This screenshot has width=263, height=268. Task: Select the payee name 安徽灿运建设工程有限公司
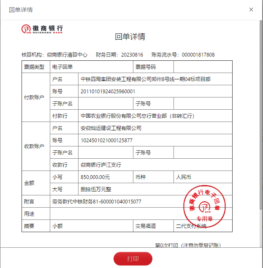pyautogui.click(x=111, y=128)
